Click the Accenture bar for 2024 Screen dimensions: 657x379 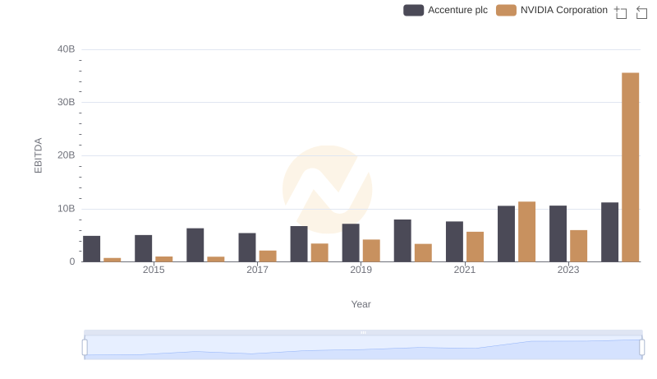[609, 232]
